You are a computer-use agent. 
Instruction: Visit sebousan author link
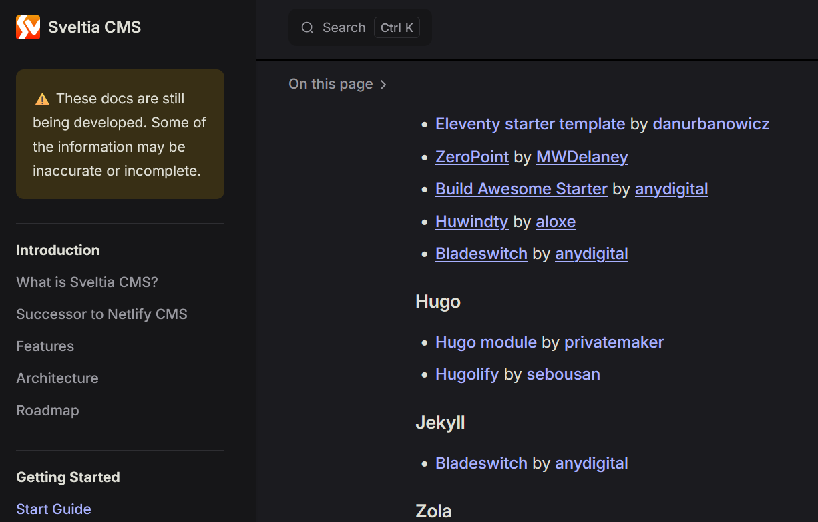click(564, 374)
